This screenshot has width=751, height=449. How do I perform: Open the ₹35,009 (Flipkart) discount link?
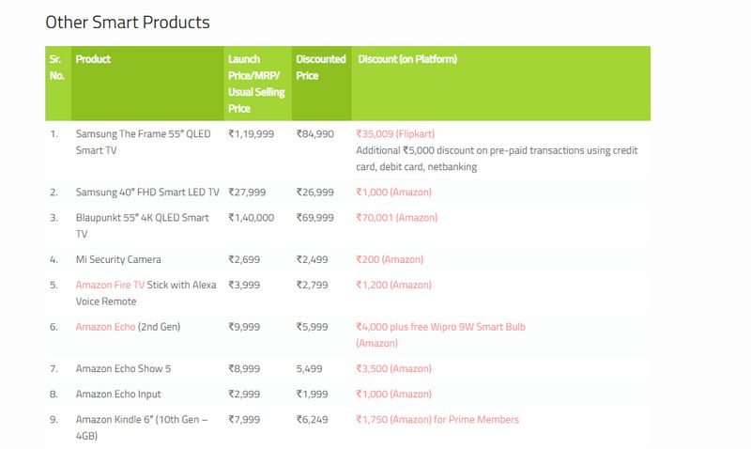pyautogui.click(x=395, y=134)
